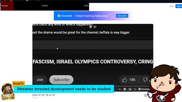Screen dimensions: 182x102
Task: Click Get started in Streamable banner
Action: click(122, 16)
